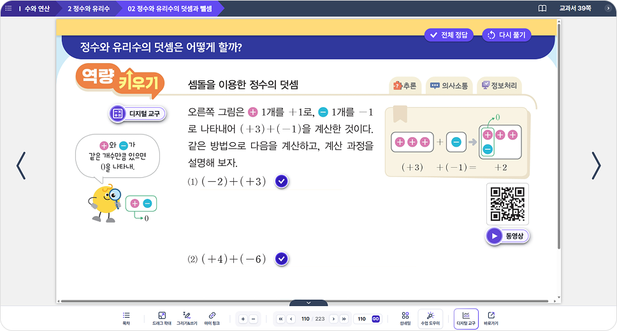
Task: Click the page number input field
Action: (x=361, y=318)
